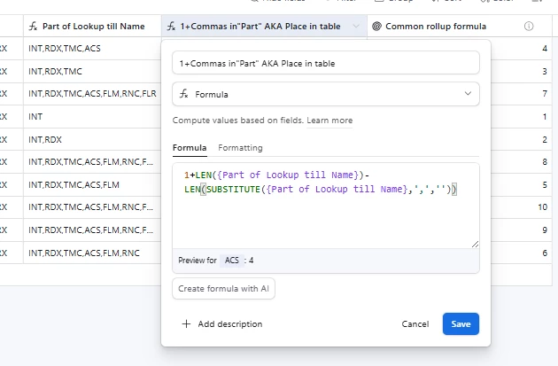Click the plus icon beside Add description
The height and width of the screenshot is (366, 558).
(x=186, y=324)
